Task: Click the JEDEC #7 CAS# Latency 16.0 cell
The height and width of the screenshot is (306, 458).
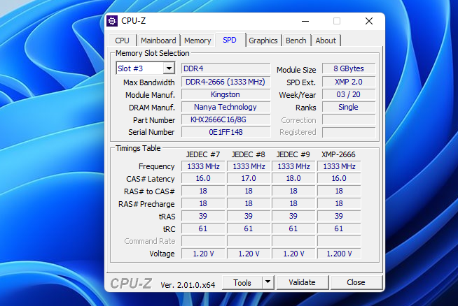Action: coord(203,178)
